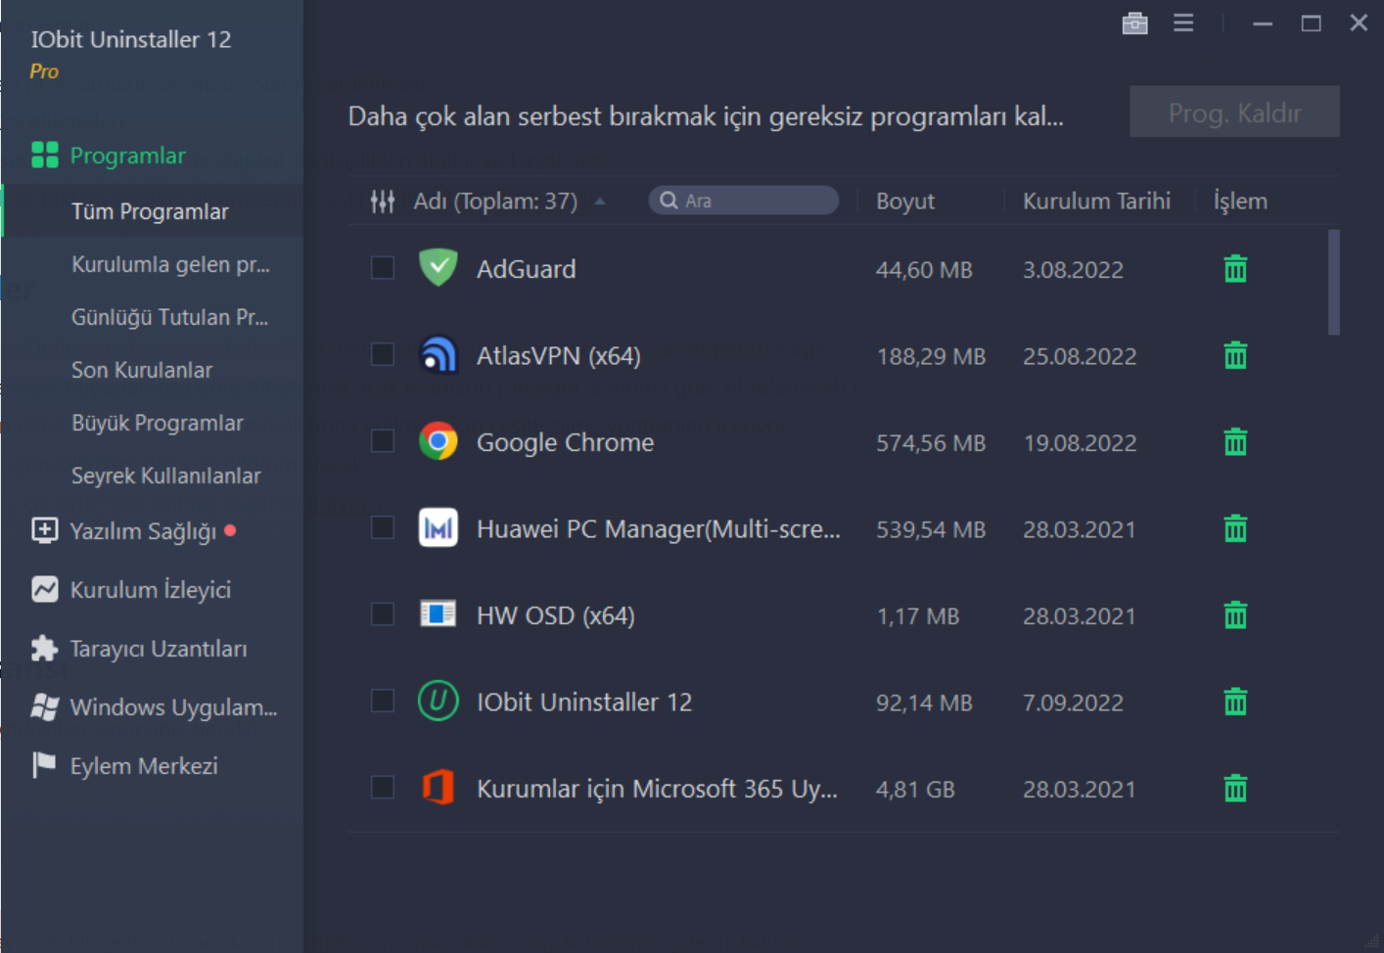Viewport: 1384px width, 953px height.
Task: Remove Google Chrome using its trash icon
Action: (x=1235, y=441)
